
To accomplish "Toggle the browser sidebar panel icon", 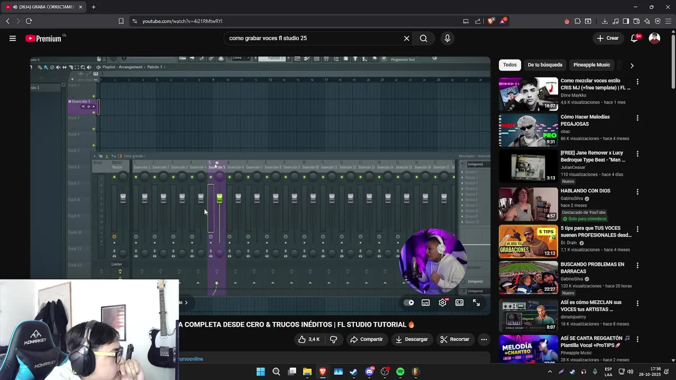I will 626,21.
